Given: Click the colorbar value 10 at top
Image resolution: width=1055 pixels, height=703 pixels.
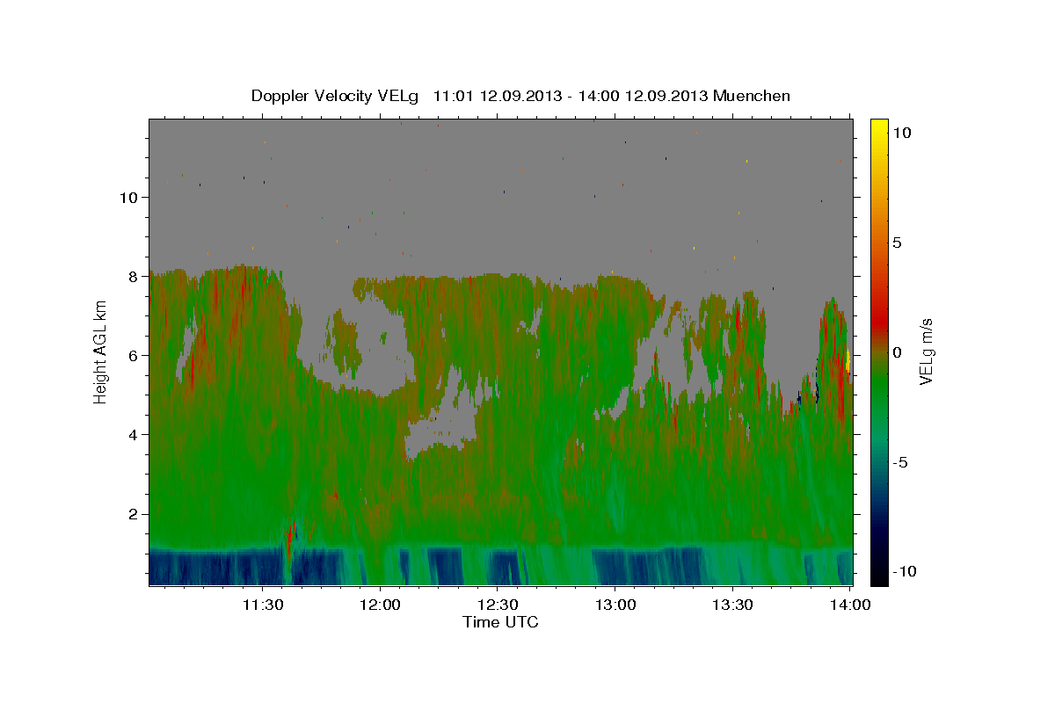Looking at the screenshot, I should [903, 133].
